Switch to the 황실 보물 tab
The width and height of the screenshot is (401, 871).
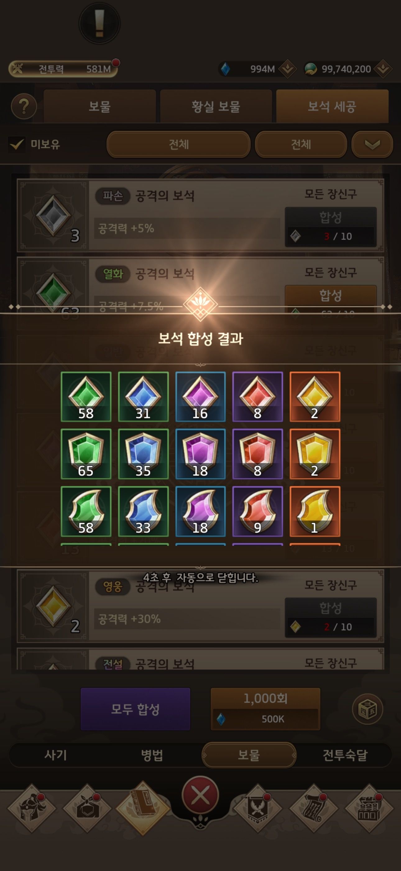pyautogui.click(x=216, y=107)
